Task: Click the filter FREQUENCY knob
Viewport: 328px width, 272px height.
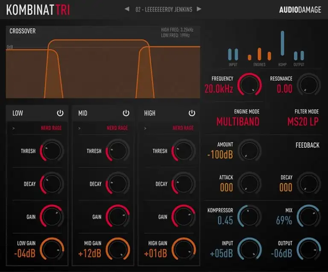Action: coord(249,85)
